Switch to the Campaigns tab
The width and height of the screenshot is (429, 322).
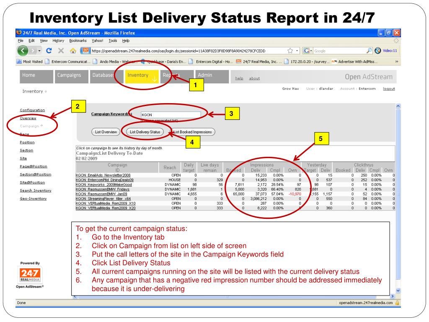point(71,76)
